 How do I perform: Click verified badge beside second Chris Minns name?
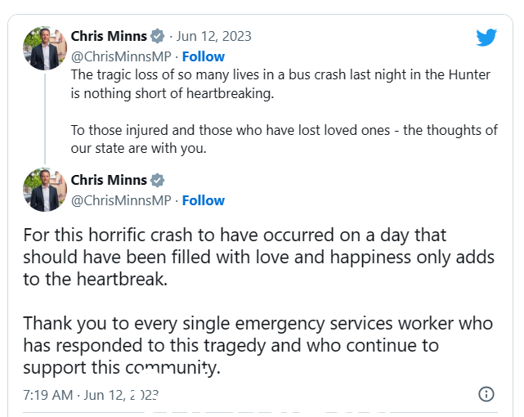tap(158, 180)
